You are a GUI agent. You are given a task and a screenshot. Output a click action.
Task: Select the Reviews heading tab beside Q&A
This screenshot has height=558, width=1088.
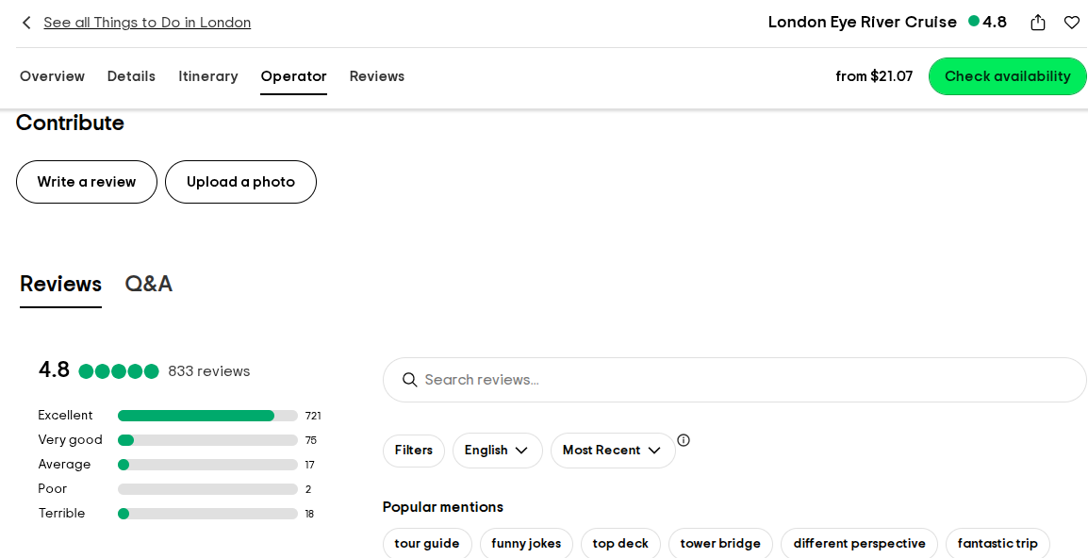[60, 284]
